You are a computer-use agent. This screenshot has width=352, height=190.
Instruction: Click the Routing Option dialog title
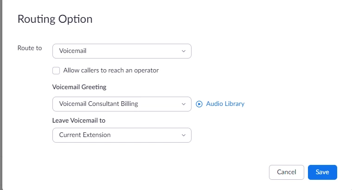click(55, 19)
